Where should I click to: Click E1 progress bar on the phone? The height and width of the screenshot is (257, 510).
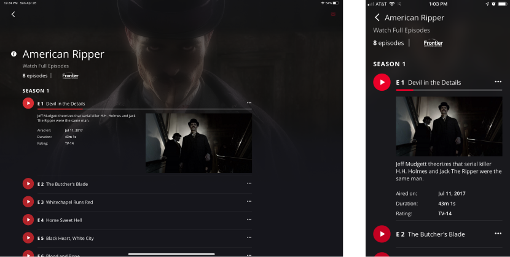(449, 90)
